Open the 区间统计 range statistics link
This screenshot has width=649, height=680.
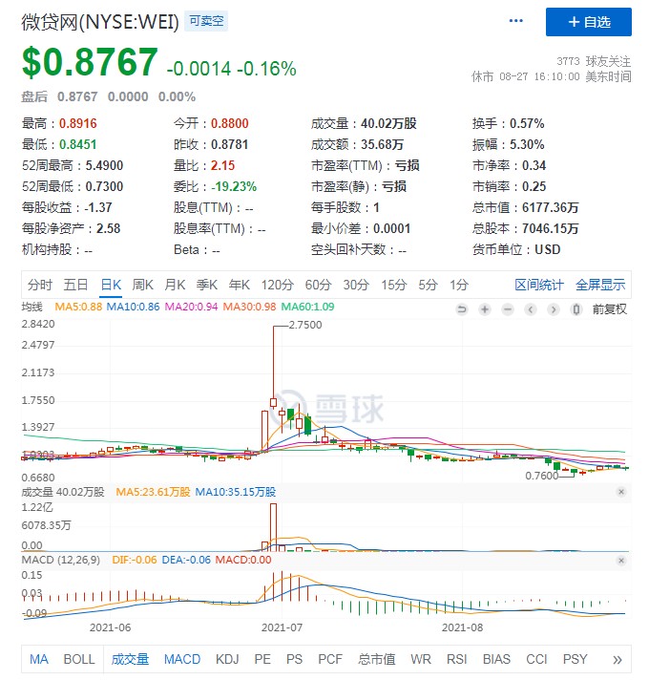point(539,285)
